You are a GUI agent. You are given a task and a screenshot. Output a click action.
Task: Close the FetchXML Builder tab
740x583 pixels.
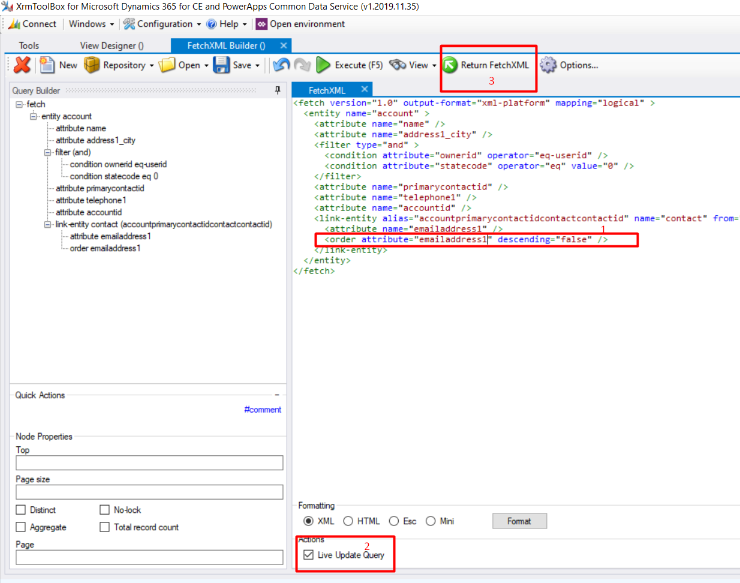[284, 46]
